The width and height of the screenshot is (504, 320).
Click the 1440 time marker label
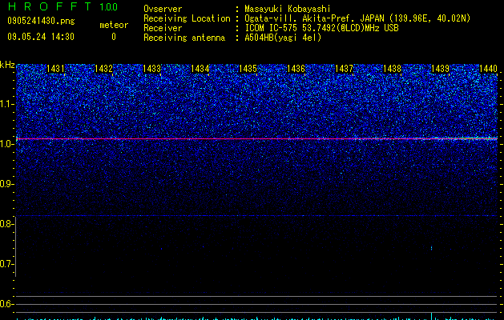[488, 69]
